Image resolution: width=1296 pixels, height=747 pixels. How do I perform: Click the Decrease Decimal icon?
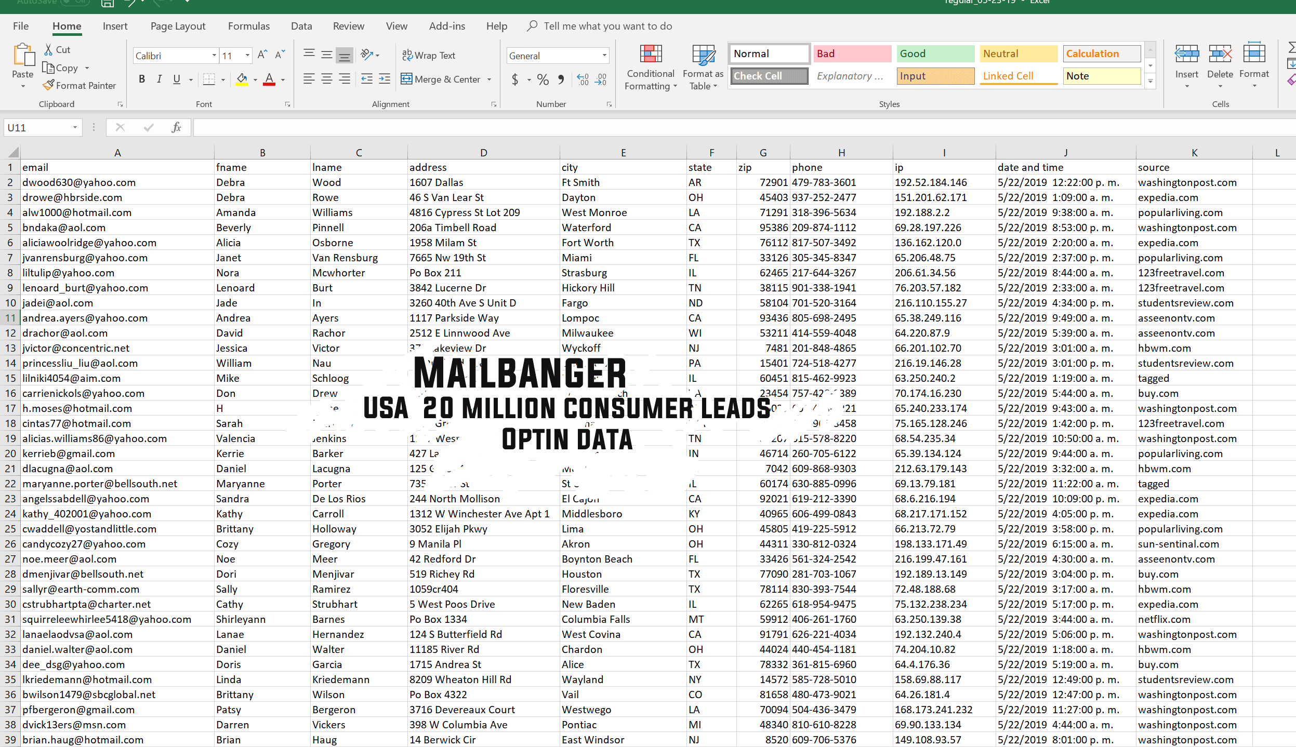click(x=601, y=79)
